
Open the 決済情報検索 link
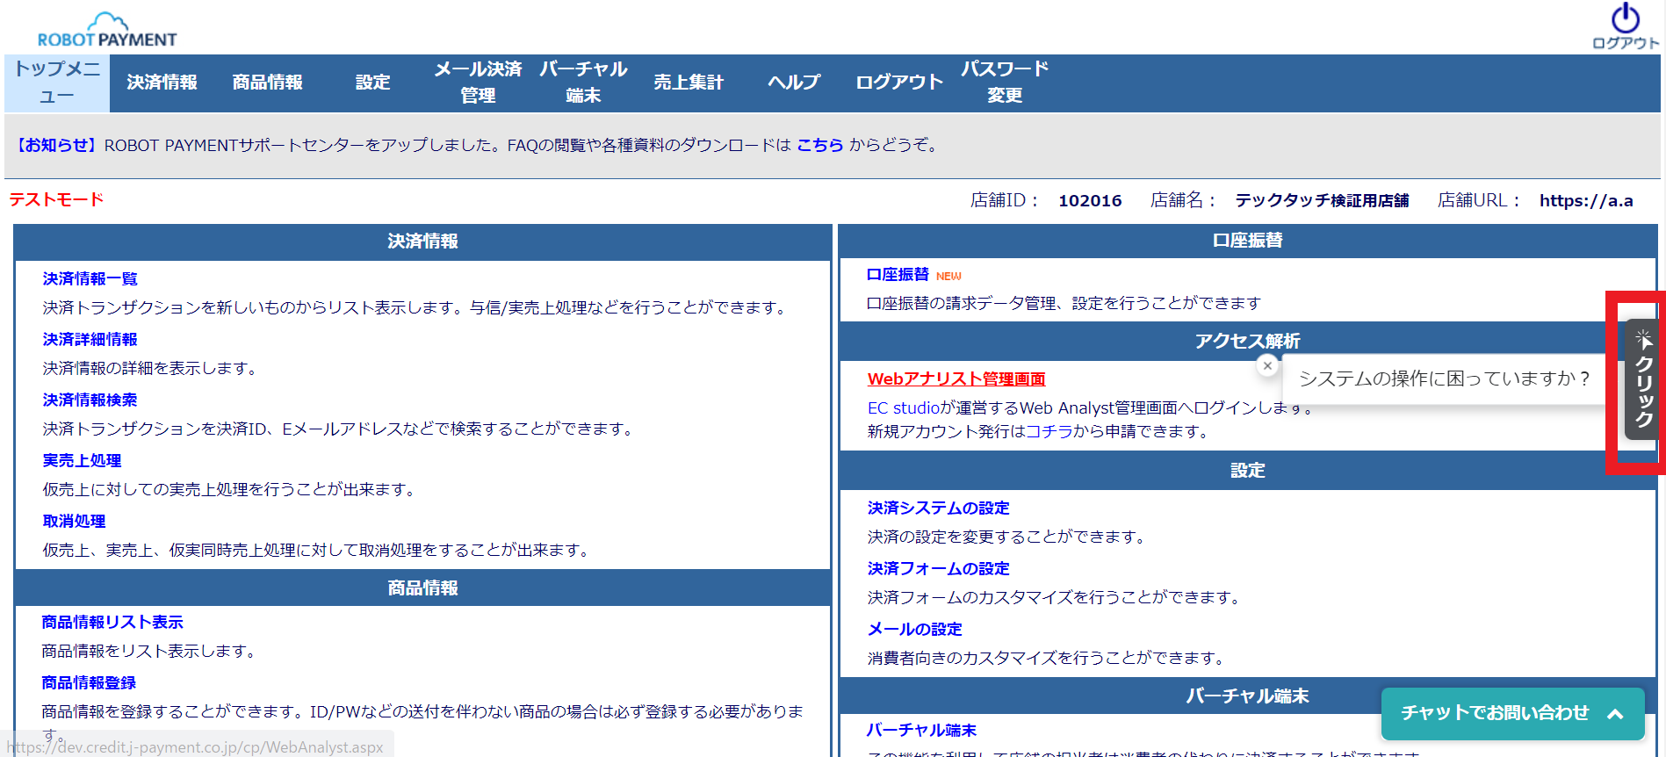[90, 400]
